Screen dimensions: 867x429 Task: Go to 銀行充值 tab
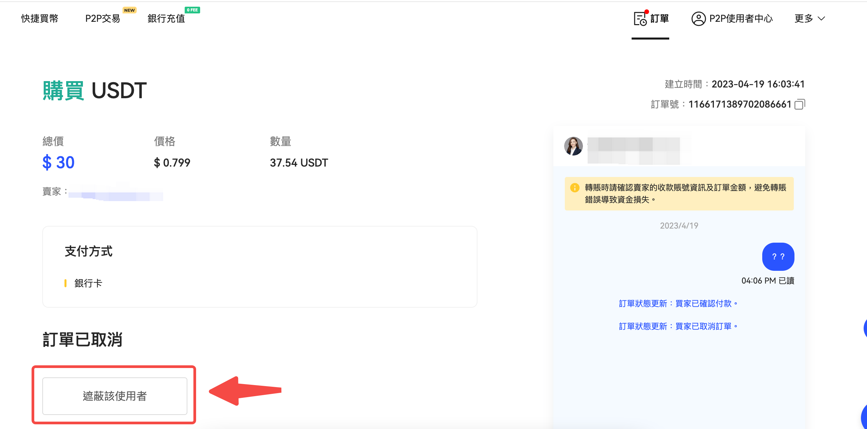pos(166,18)
